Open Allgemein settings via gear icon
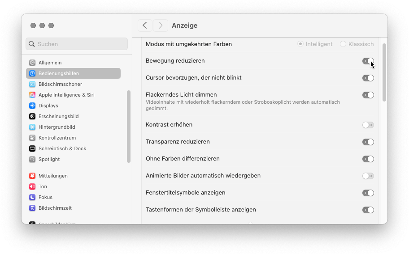409x254 pixels. (x=32, y=63)
